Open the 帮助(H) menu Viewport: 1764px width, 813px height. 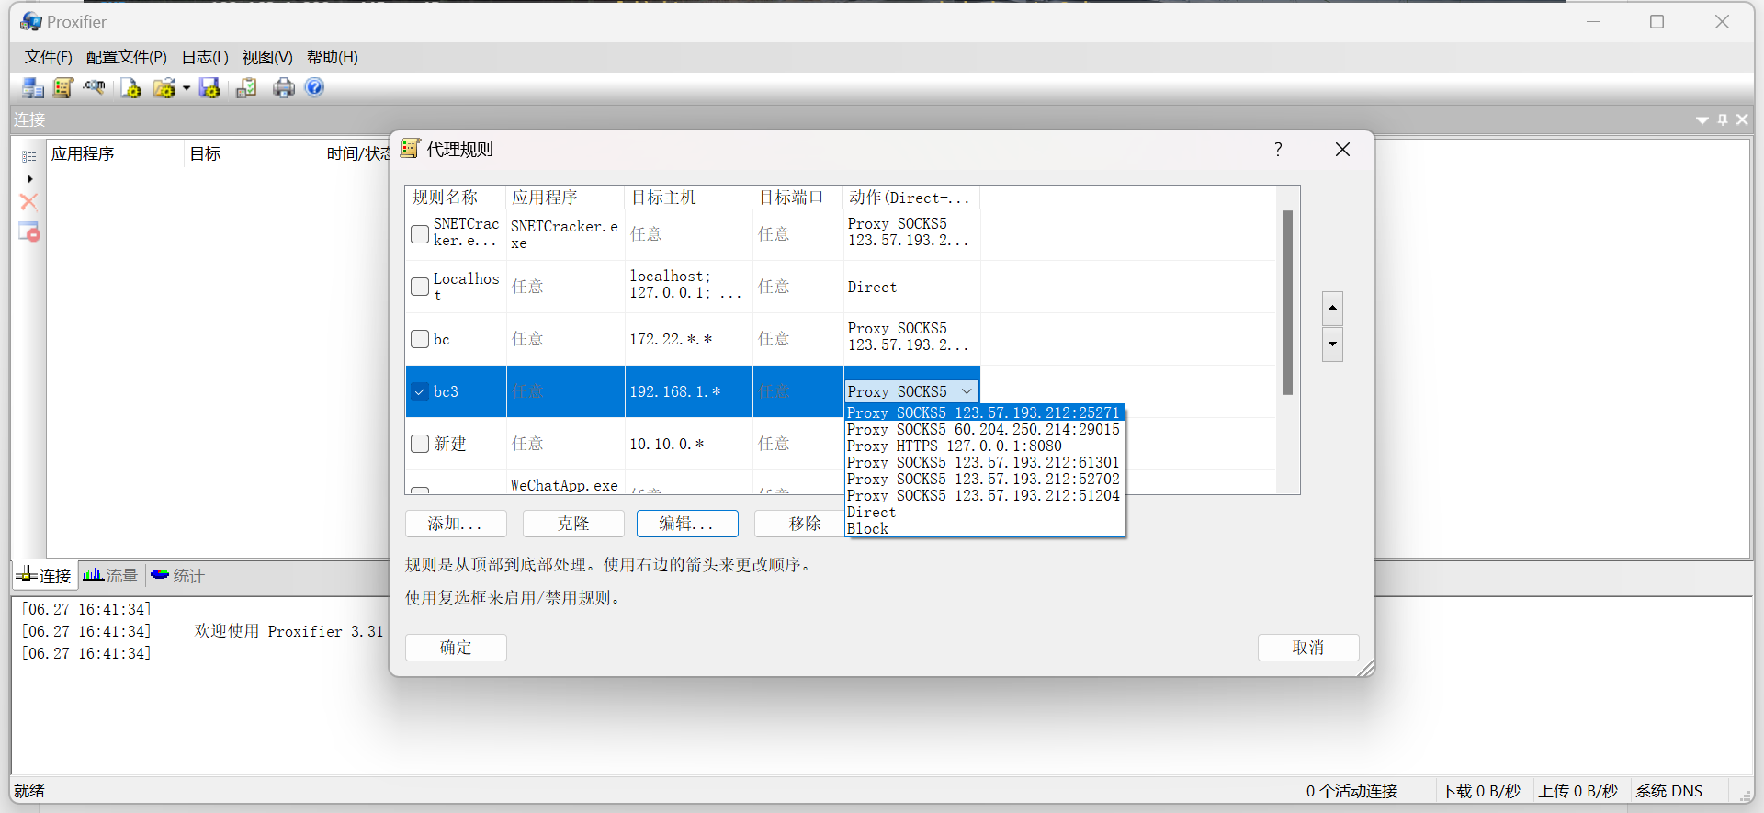332,57
